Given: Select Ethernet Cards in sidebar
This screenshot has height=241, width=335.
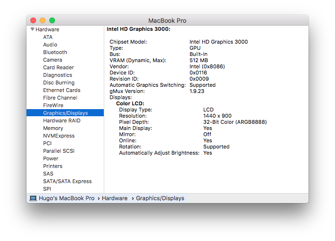Looking at the screenshot, I should [x=62, y=90].
